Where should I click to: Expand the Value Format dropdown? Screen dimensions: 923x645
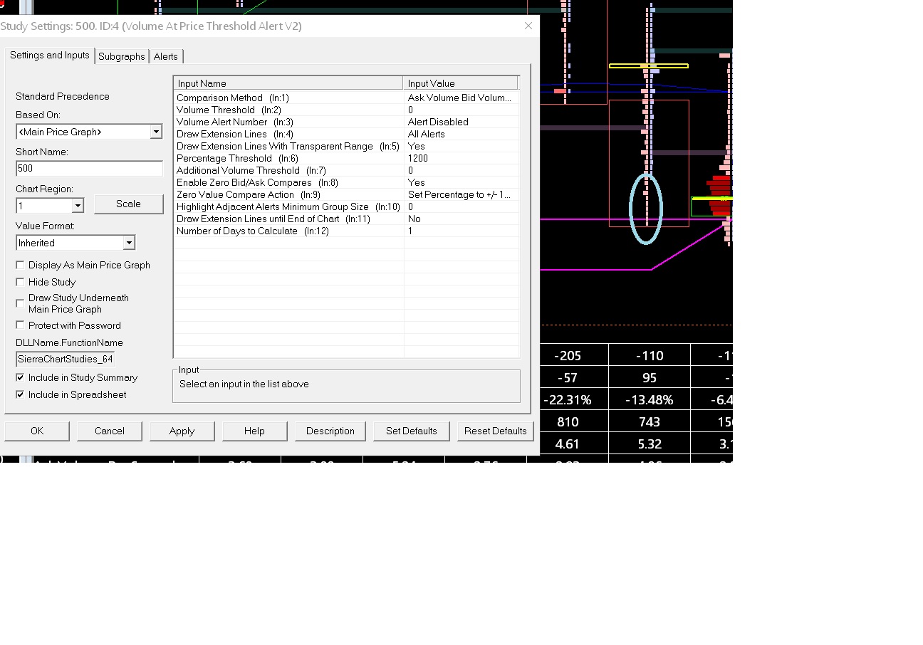(x=129, y=243)
